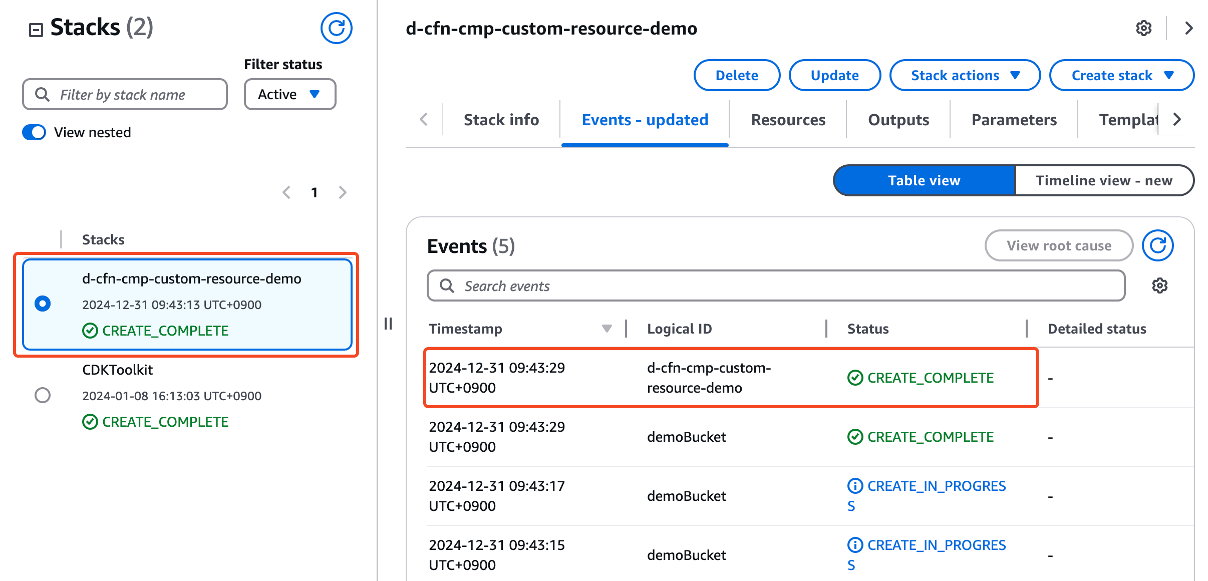Open the Outputs tab
This screenshot has width=1208, height=581.
coord(898,120)
